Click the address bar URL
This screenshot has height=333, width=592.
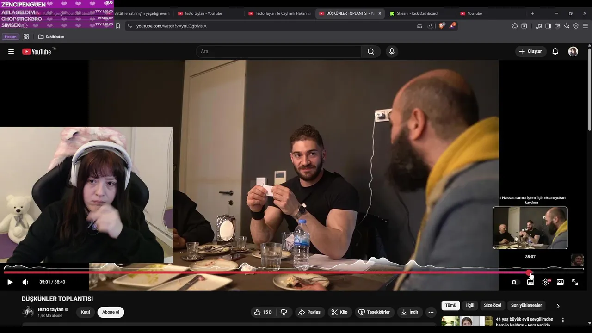point(172,26)
